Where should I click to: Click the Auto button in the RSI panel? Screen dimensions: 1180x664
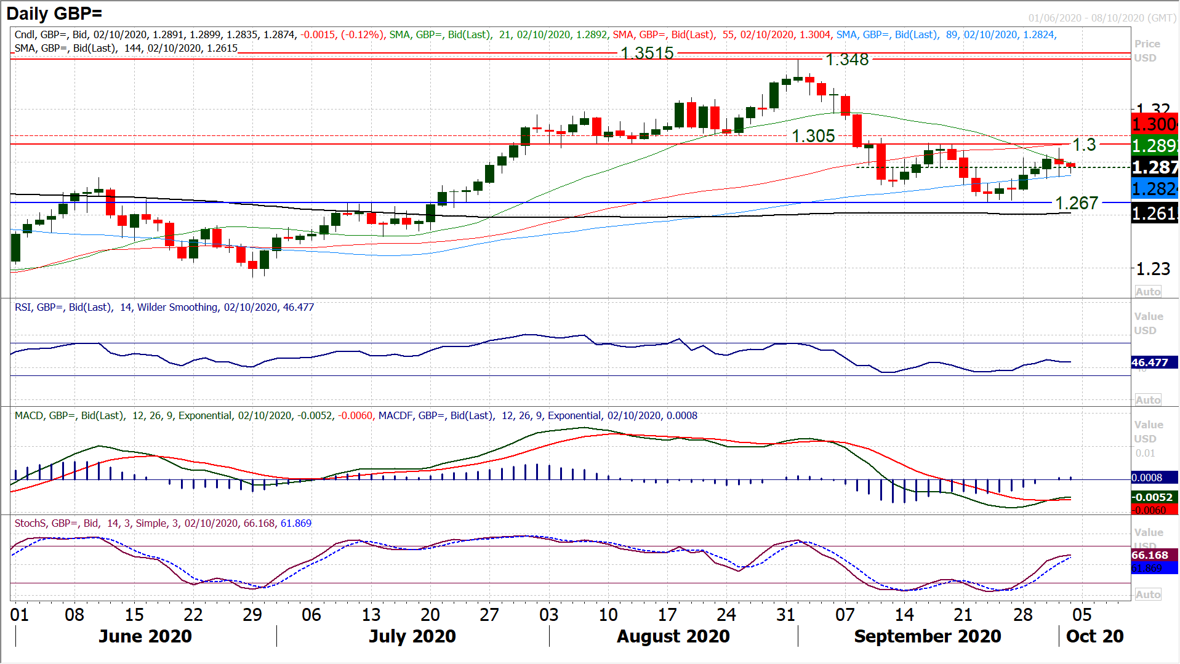[1148, 400]
